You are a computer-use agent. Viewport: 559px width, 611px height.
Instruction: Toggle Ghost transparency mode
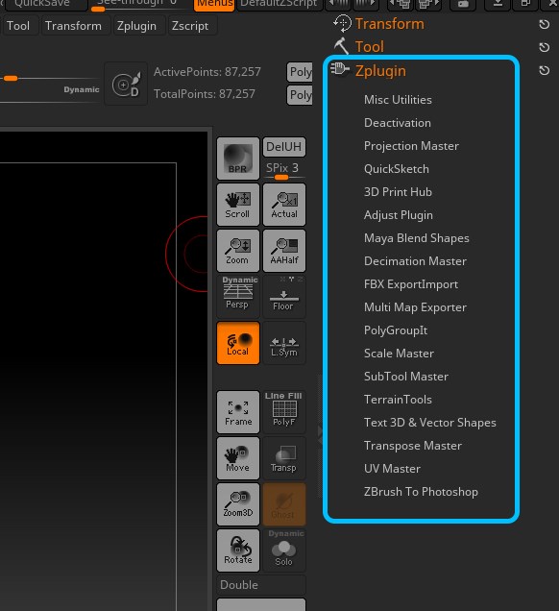click(x=284, y=504)
